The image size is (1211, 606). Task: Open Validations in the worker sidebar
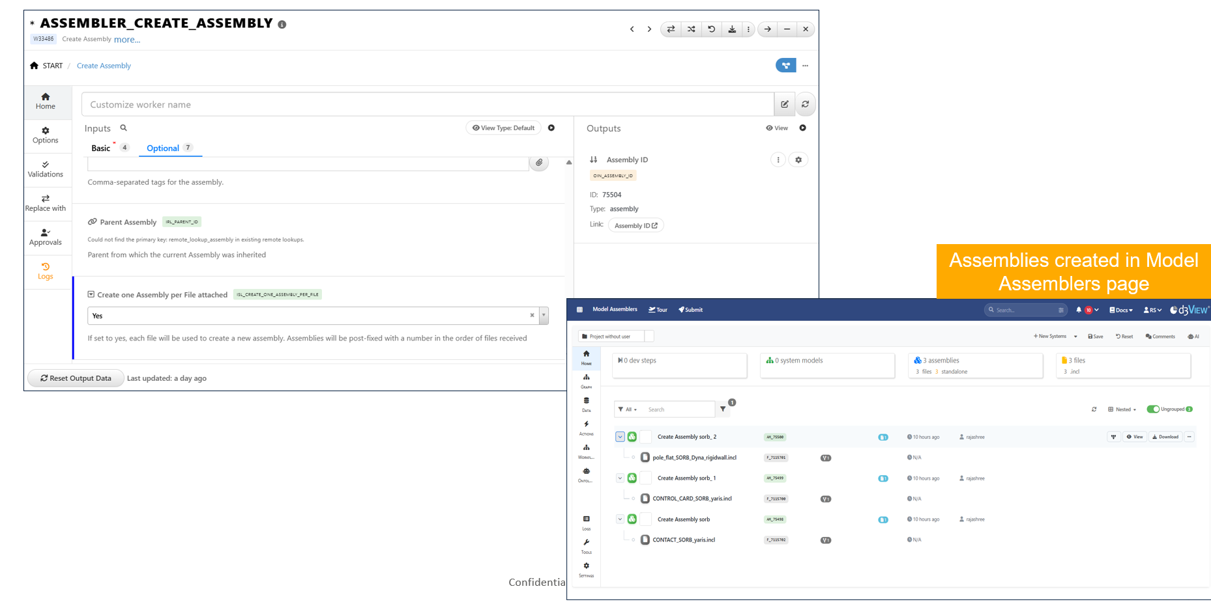[x=45, y=169]
